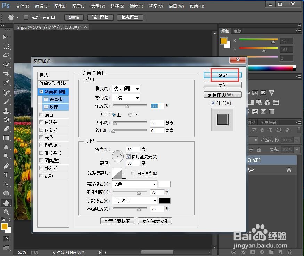
Task: Select the Move tool
Action: pos(6,37)
